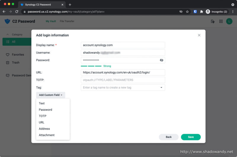Open Trash in the sidebar
The image size is (237, 157).
pos(16,63)
